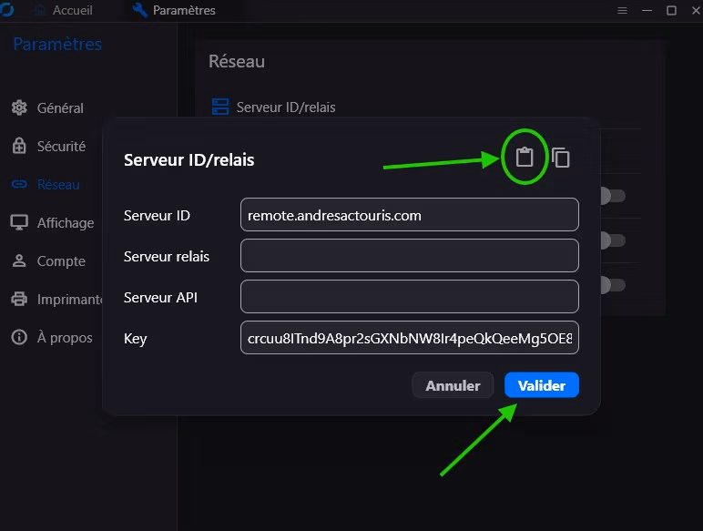Maximize the application window

click(x=671, y=10)
